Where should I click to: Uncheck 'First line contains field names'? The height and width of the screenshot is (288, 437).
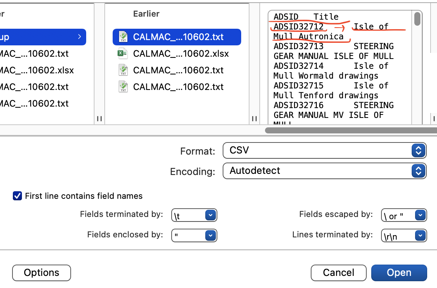17,196
